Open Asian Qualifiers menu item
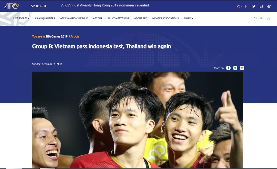 [45, 18]
